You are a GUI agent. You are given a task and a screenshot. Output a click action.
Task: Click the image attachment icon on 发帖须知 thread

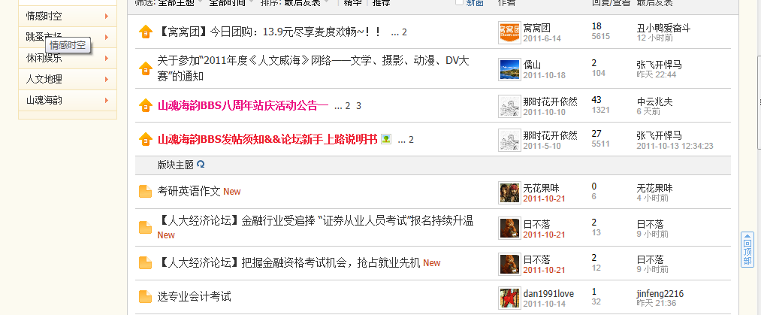point(386,139)
